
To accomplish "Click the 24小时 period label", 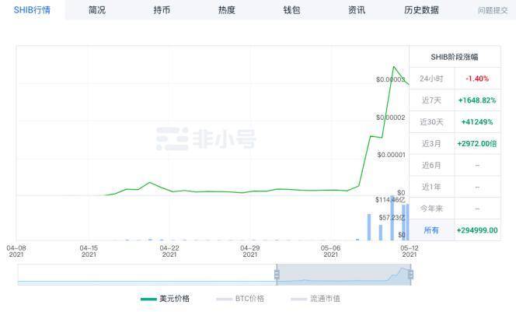I will [x=431, y=79].
